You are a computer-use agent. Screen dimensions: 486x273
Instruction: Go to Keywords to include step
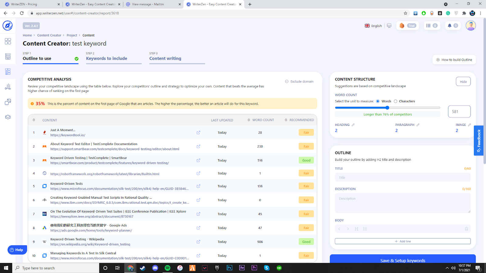pos(107,59)
